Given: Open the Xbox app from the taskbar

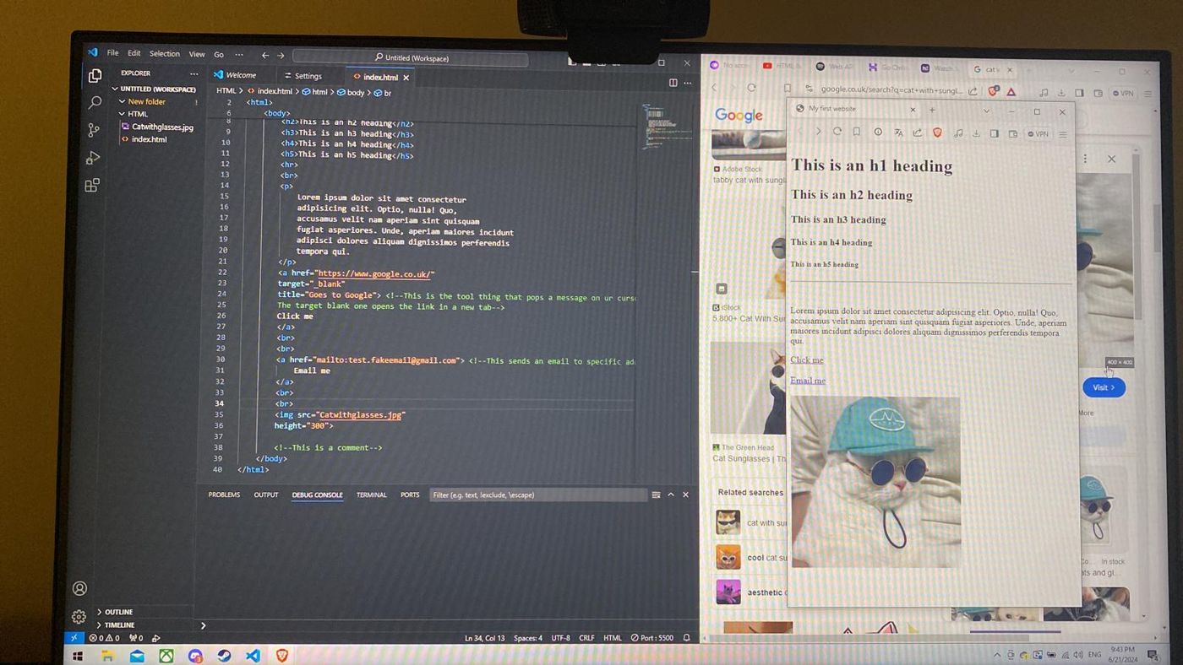Looking at the screenshot, I should [166, 656].
